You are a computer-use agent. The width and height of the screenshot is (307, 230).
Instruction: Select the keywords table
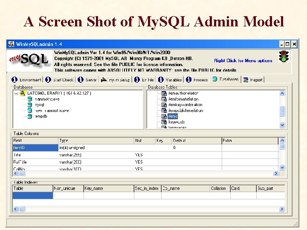pos(177,122)
